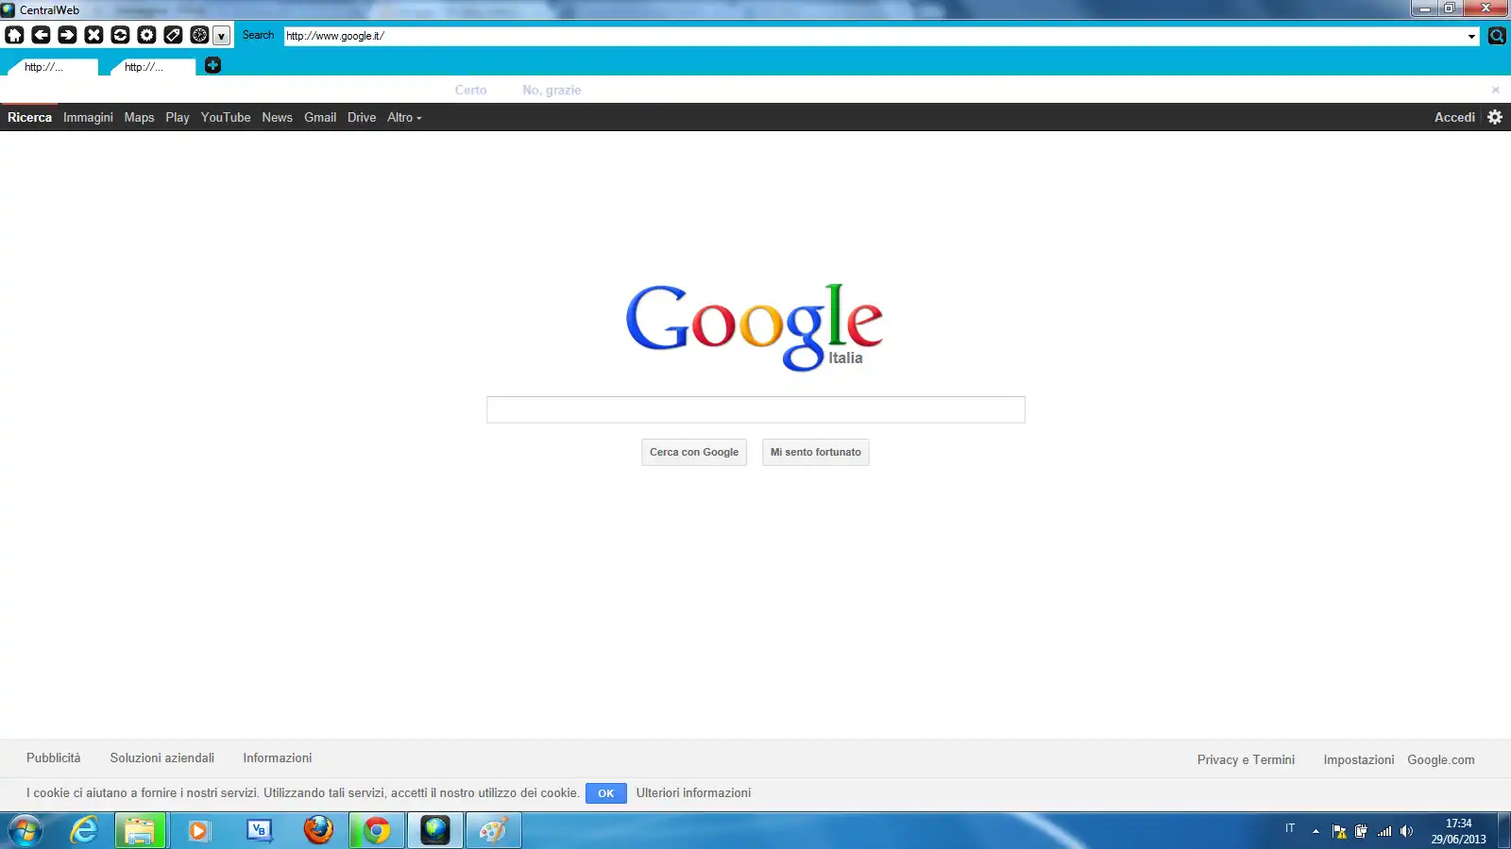Dismiss the notification bar with the x
1511x849 pixels.
[x=1496, y=90]
